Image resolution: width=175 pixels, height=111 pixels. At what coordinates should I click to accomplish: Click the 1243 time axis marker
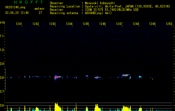pos(52,24)
